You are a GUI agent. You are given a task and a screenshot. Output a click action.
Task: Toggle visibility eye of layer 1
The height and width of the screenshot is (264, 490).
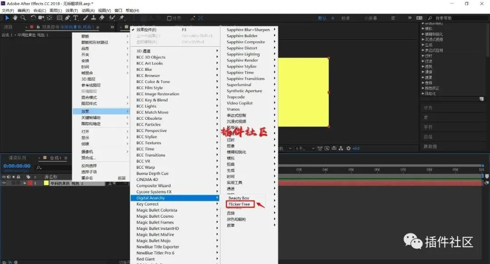click(x=4, y=183)
